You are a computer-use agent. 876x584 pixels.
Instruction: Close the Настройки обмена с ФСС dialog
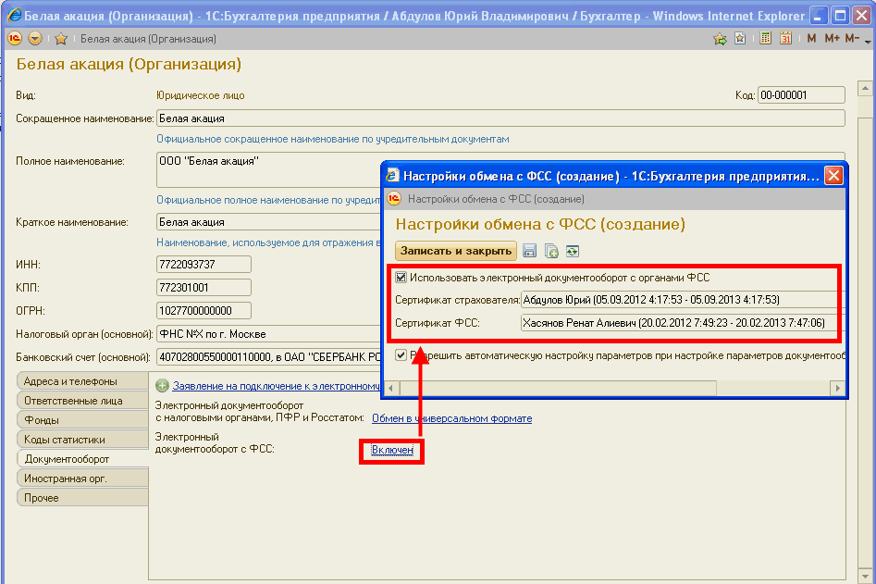click(833, 176)
